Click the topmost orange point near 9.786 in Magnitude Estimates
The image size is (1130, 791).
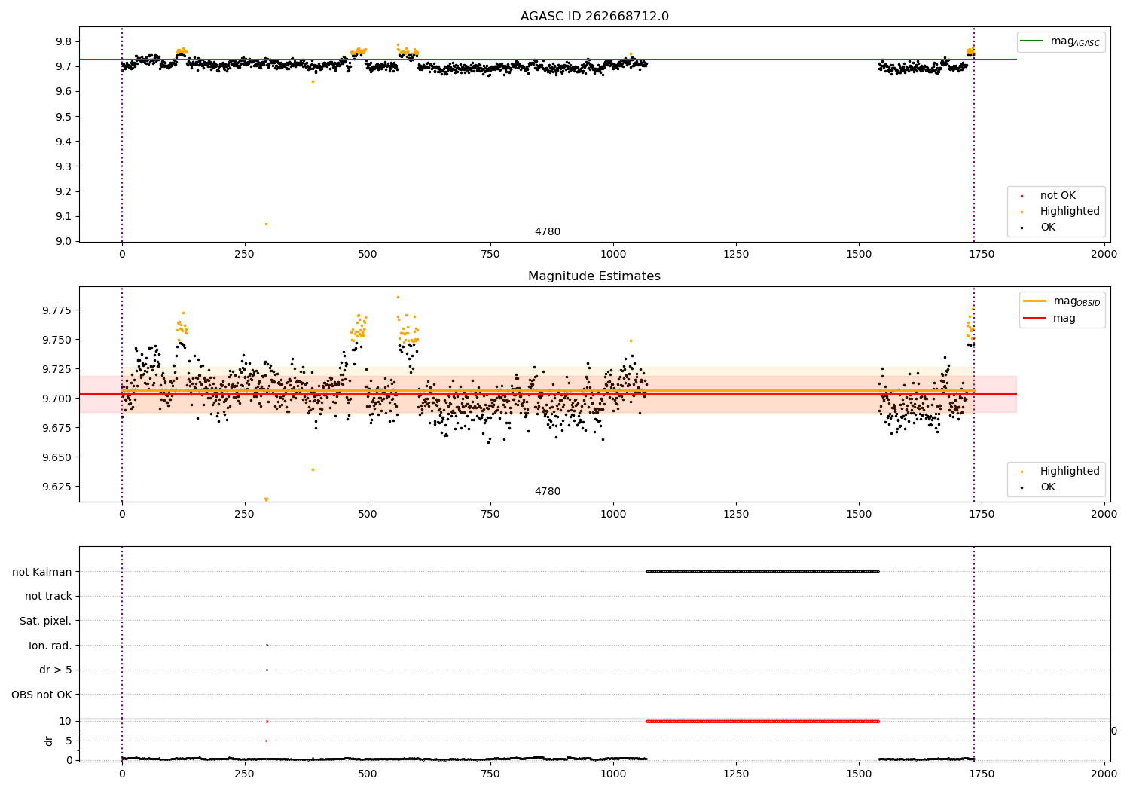(399, 297)
